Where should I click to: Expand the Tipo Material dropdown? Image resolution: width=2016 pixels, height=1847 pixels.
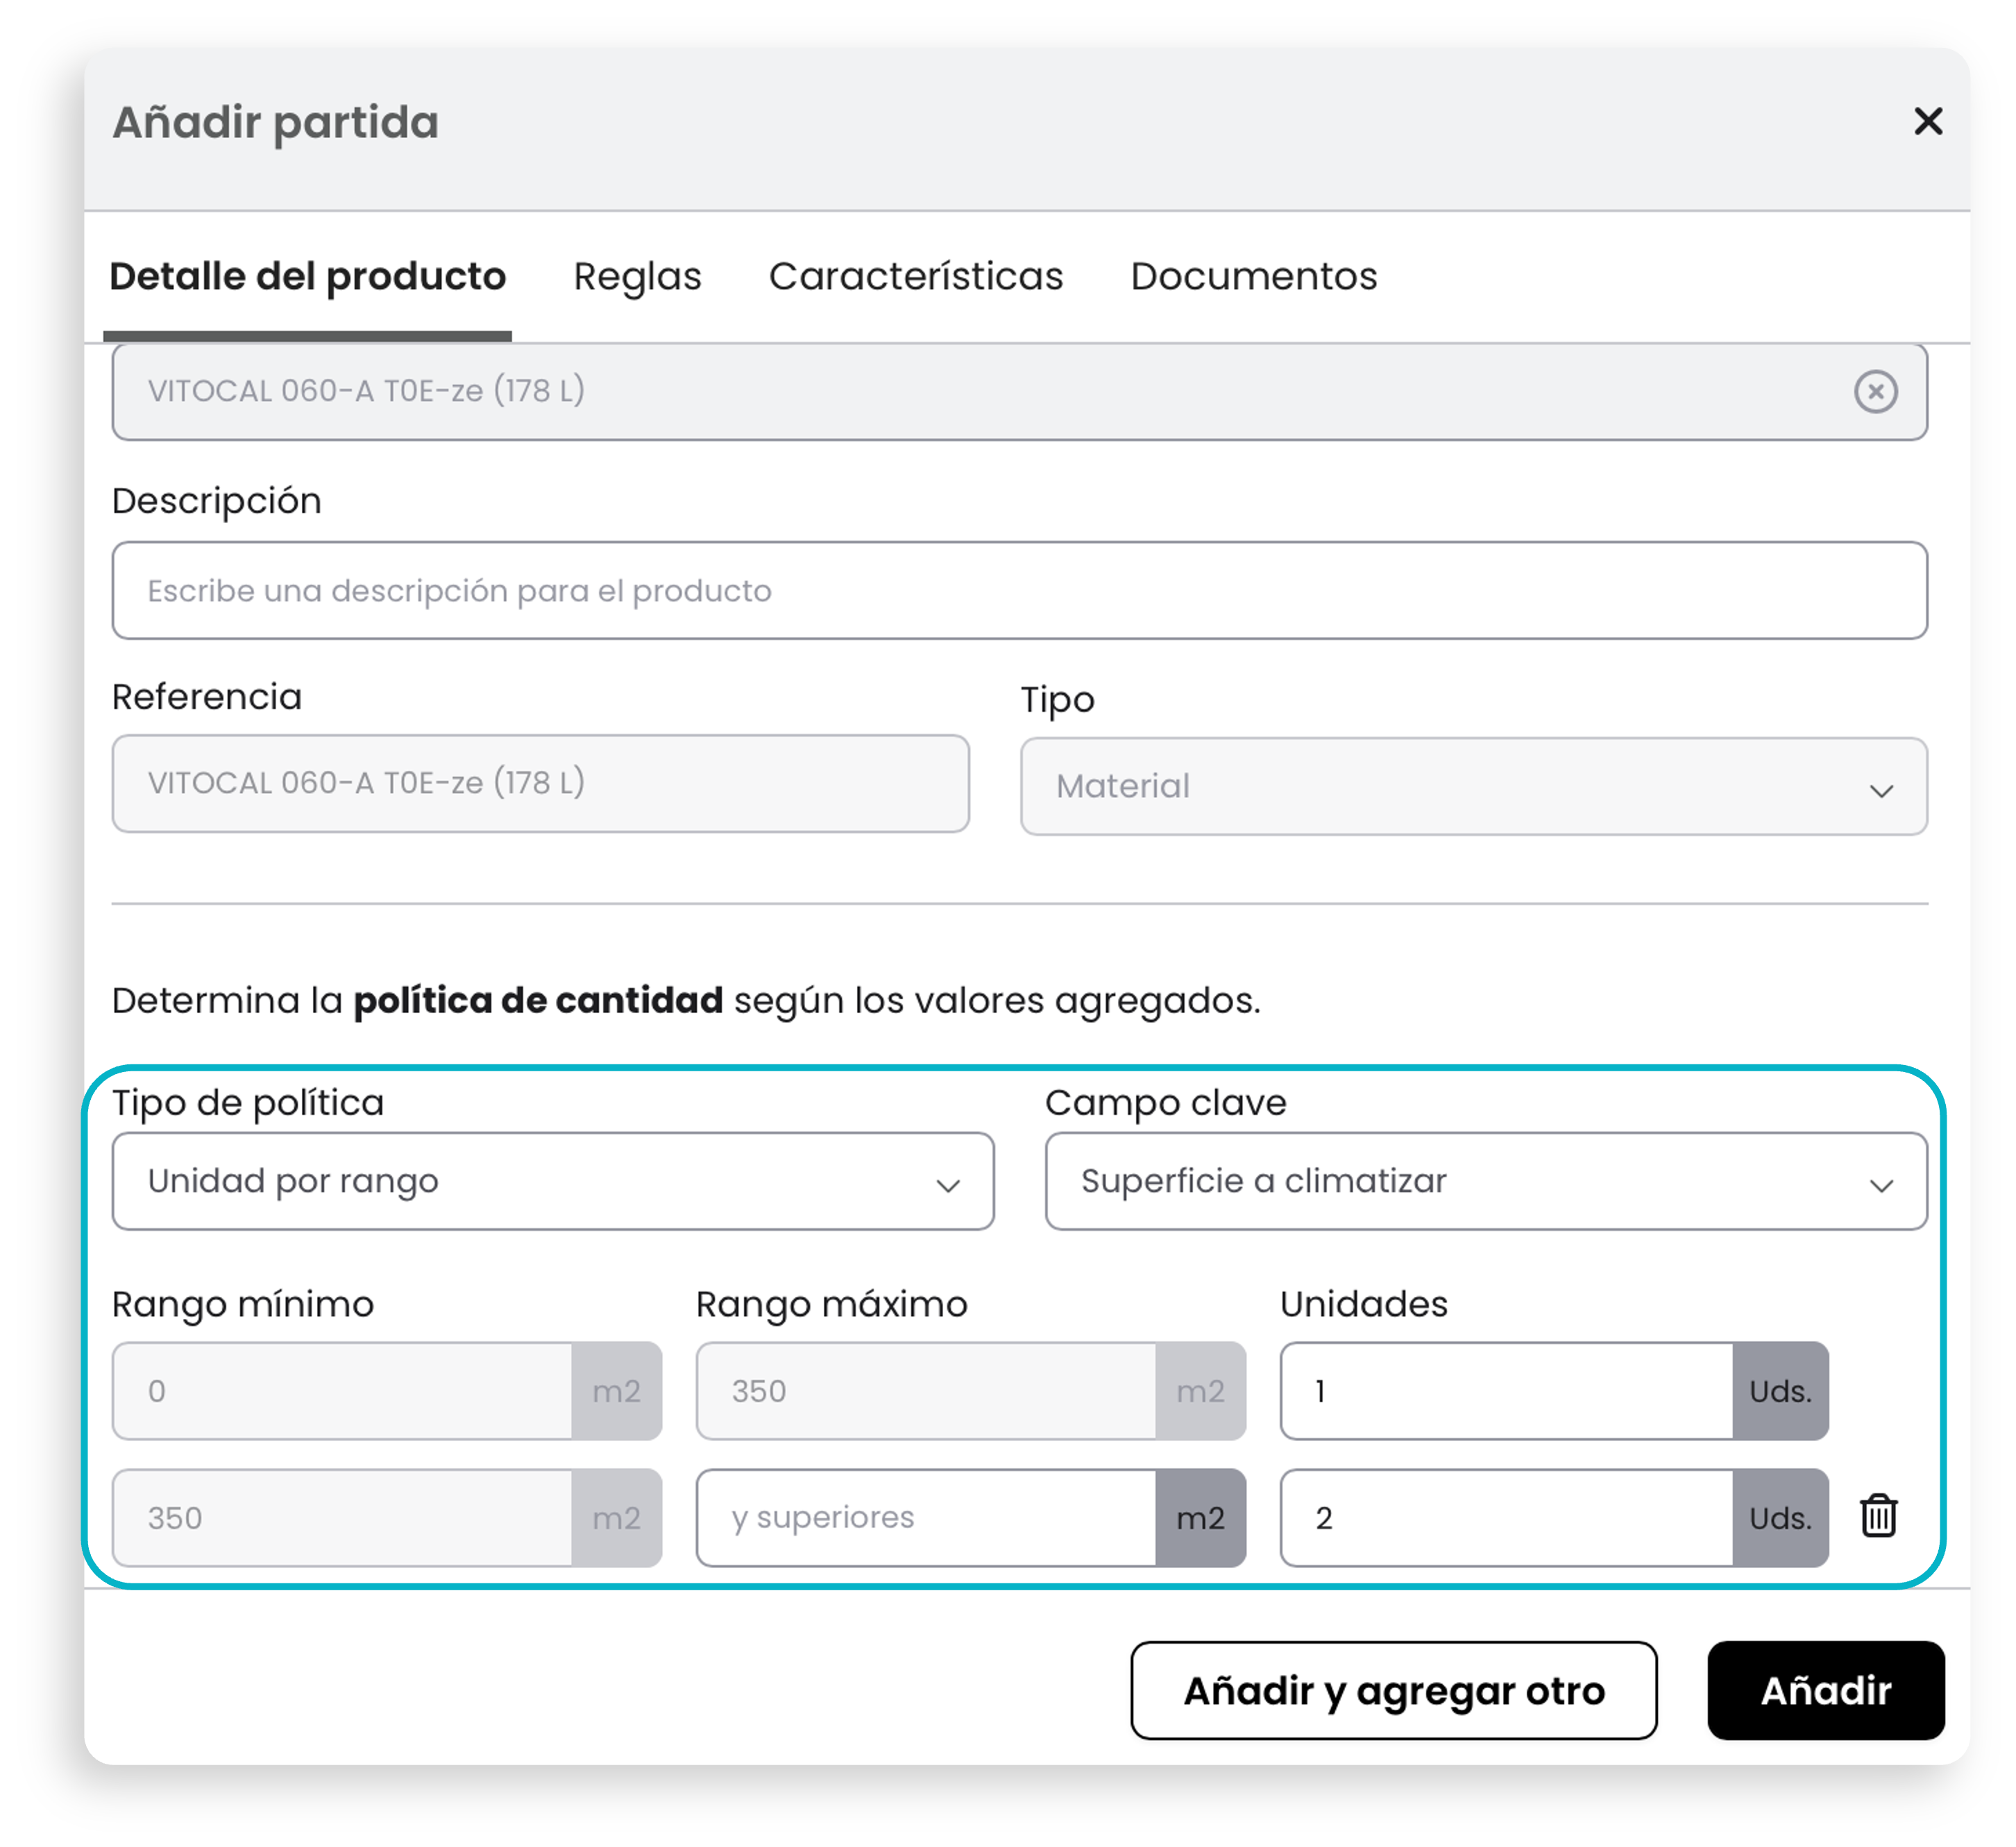tap(1473, 786)
